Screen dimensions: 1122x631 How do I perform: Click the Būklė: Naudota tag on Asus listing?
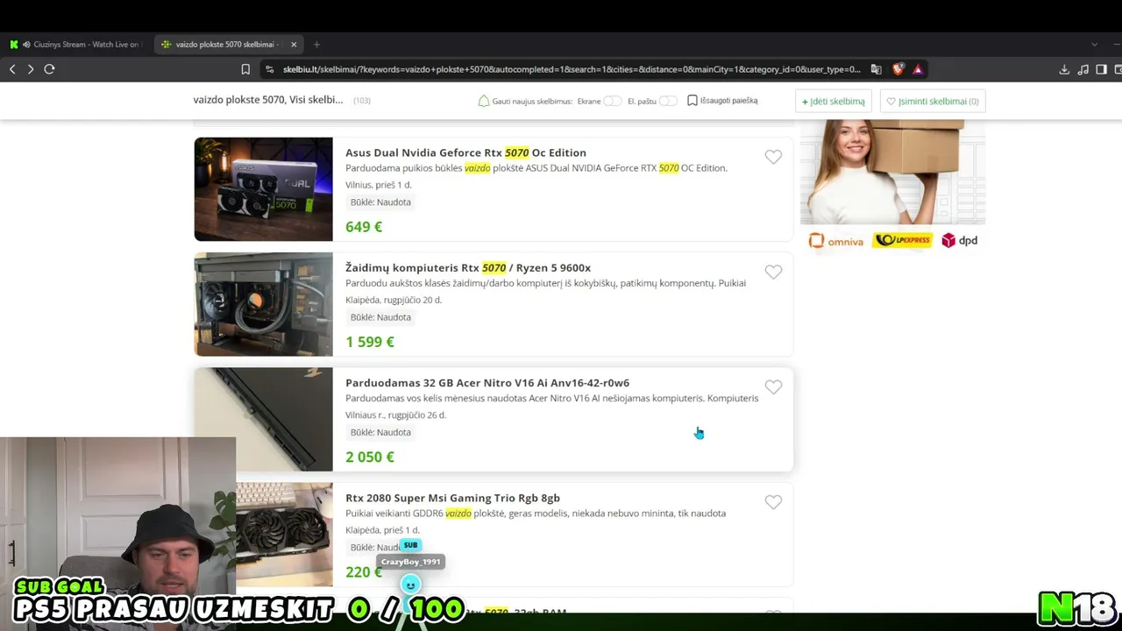[380, 202]
